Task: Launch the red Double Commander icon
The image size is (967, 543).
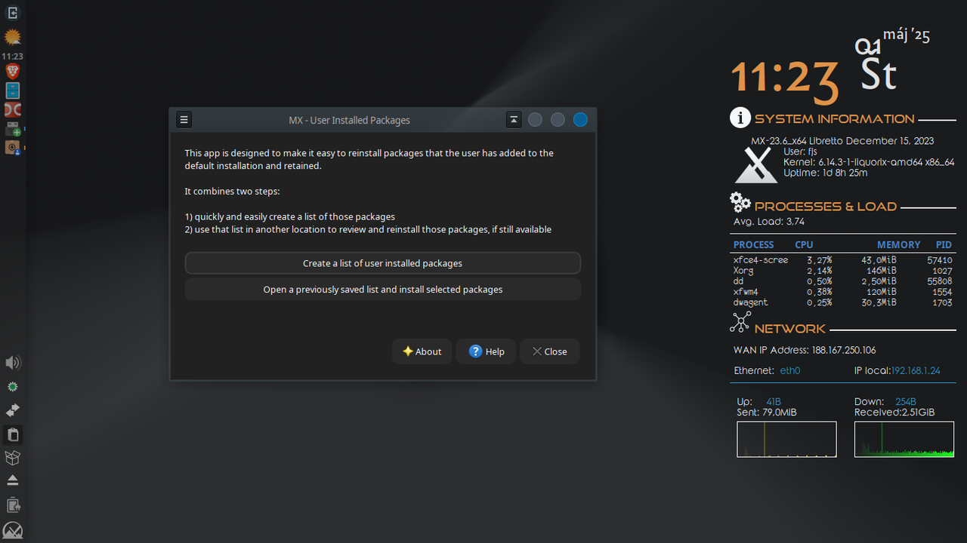Action: 13,110
